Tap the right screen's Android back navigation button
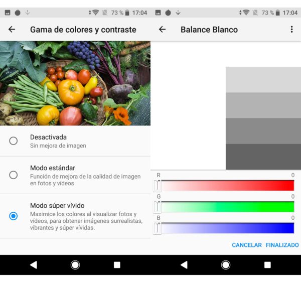The height and width of the screenshot is (284, 301). tap(184, 265)
